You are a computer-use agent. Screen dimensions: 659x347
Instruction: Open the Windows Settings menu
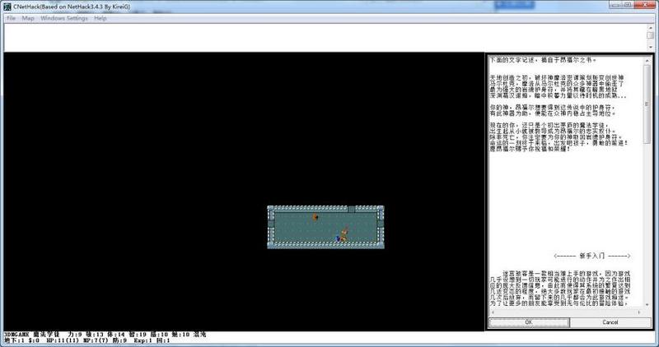point(64,18)
